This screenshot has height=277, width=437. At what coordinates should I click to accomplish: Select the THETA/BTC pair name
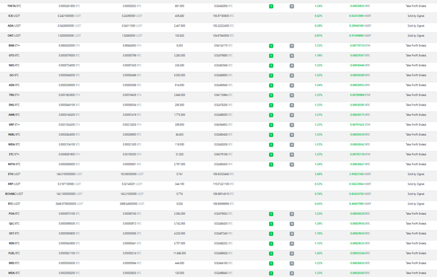(14, 6)
